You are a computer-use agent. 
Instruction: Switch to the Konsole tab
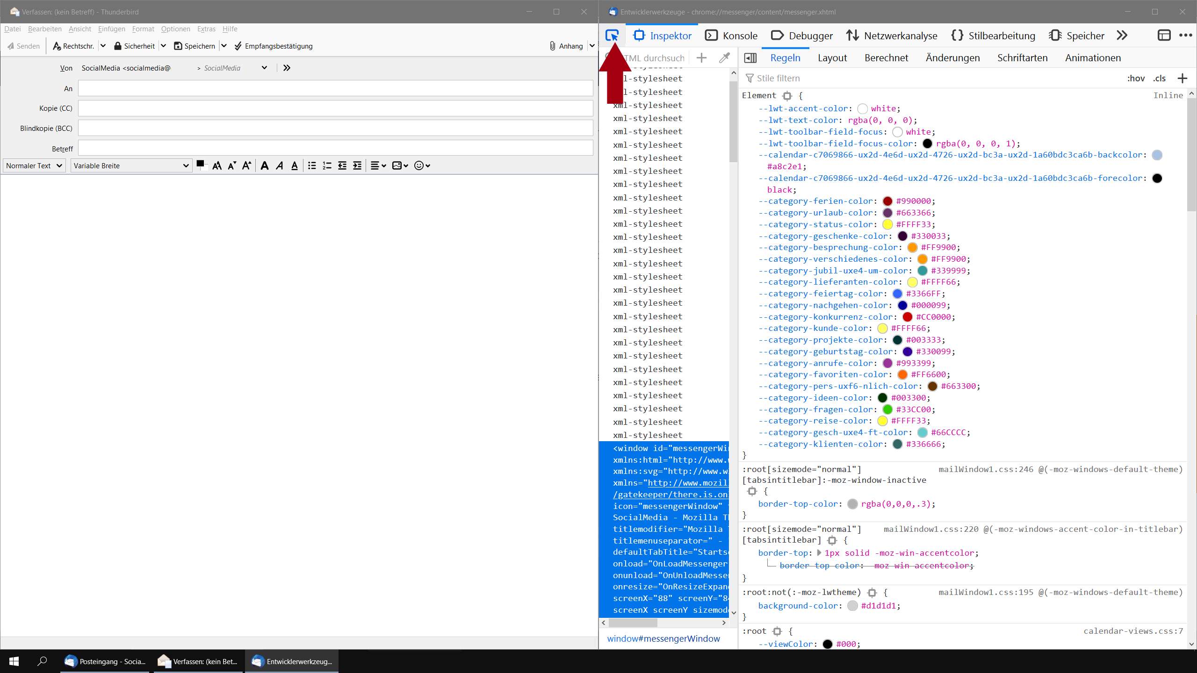coord(731,36)
